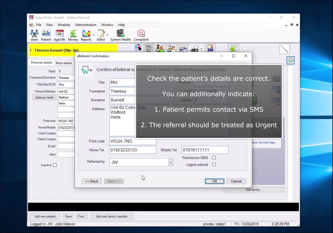Open the Modules menu
Image resolution: width=333 pixels, height=233 pixels.
[64, 25]
